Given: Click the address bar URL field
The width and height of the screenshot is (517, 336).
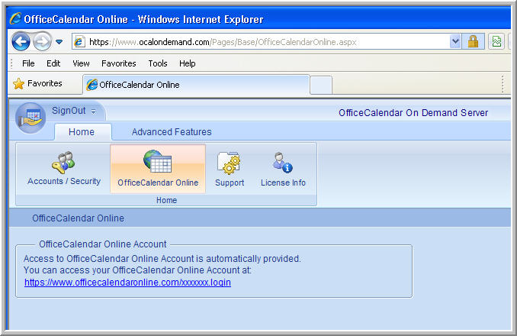Looking at the screenshot, I should coord(261,42).
